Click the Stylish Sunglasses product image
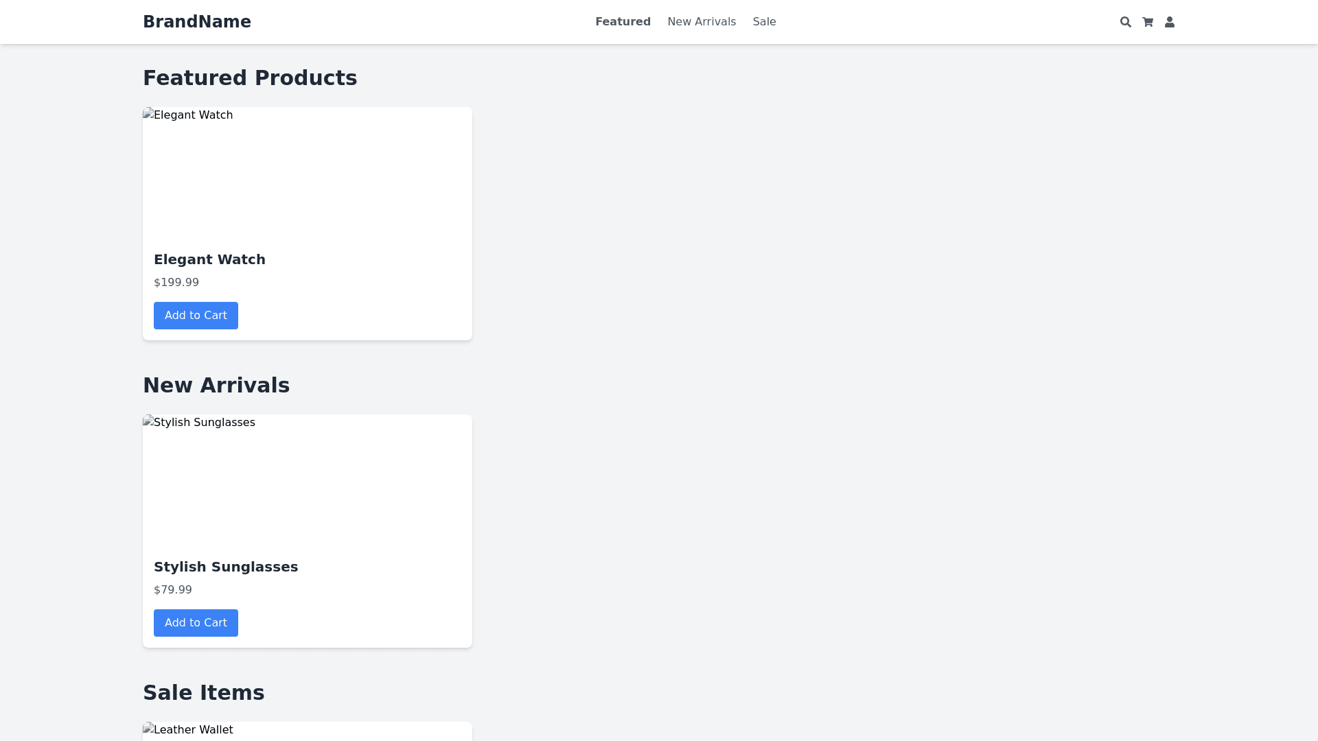The image size is (1318, 741). click(307, 480)
